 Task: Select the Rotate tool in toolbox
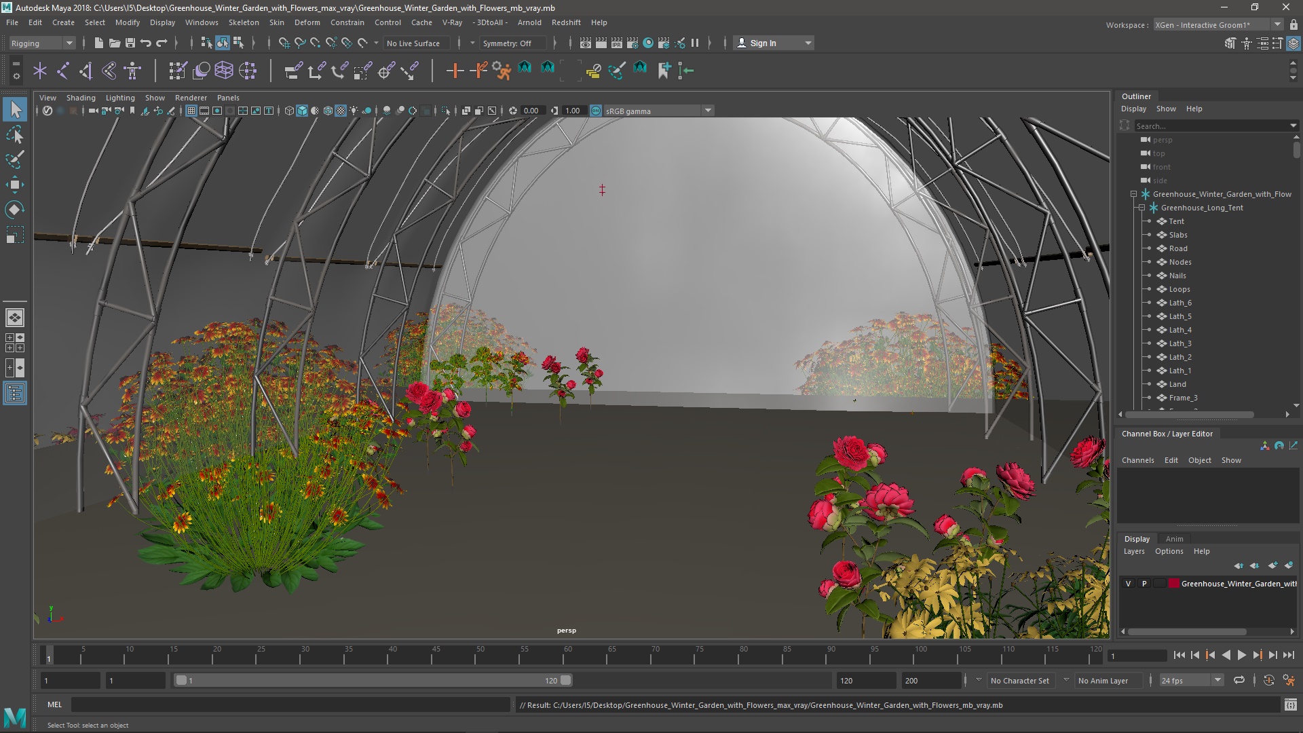pos(15,210)
